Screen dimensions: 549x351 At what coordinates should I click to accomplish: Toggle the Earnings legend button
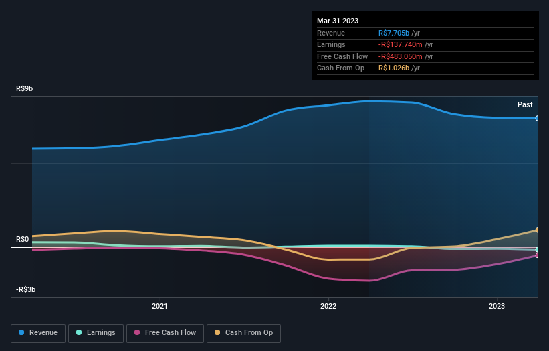96,333
